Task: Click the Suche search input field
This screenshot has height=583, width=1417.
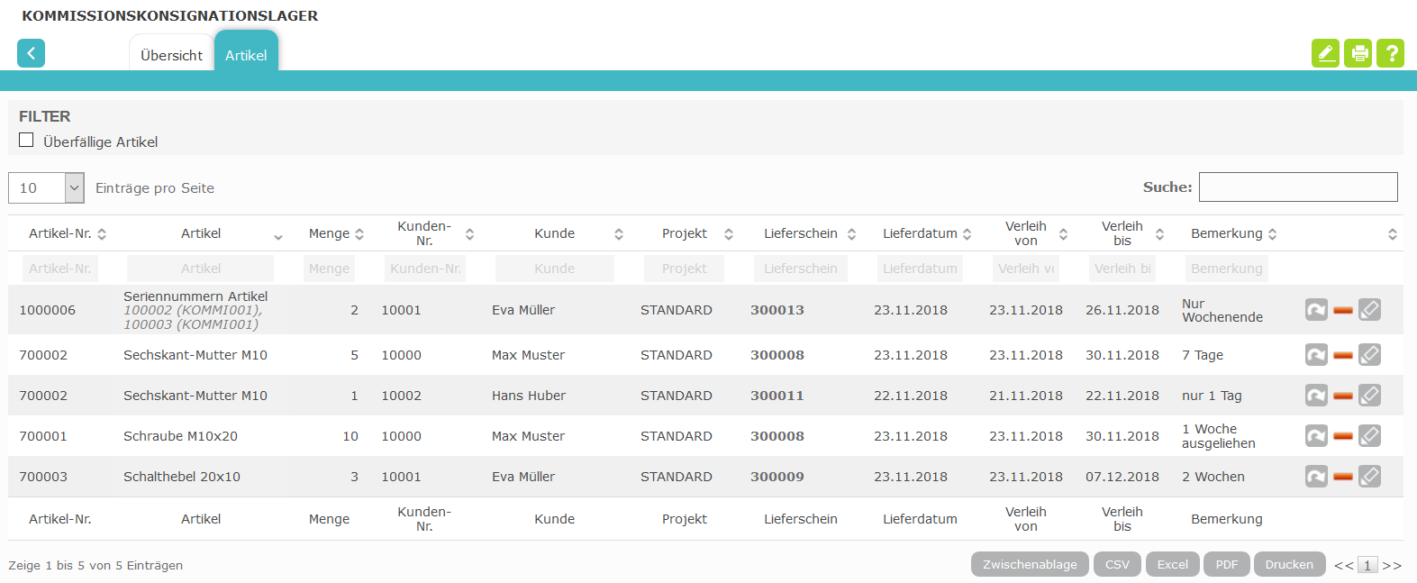Action: tap(1297, 187)
